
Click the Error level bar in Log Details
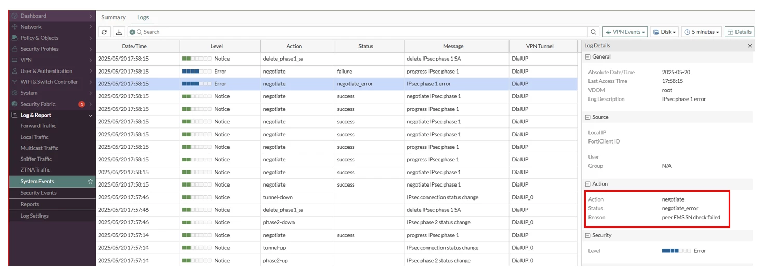tap(676, 251)
